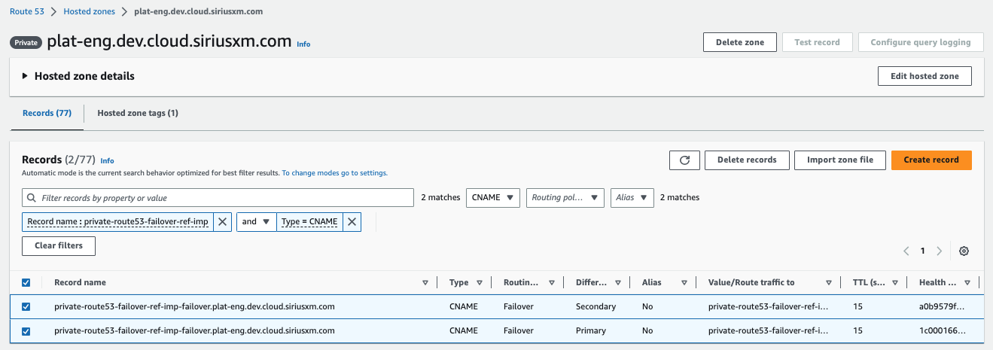Remove the Record name filter chip
Screen dimensions: 993x350
click(222, 221)
